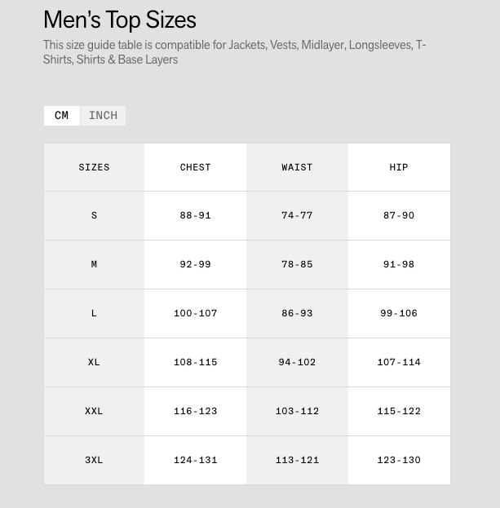The image size is (500, 508).
Task: Click chest value 88-91
Action: tap(195, 216)
